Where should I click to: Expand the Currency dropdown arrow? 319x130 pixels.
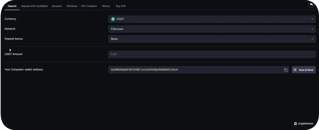click(x=312, y=19)
